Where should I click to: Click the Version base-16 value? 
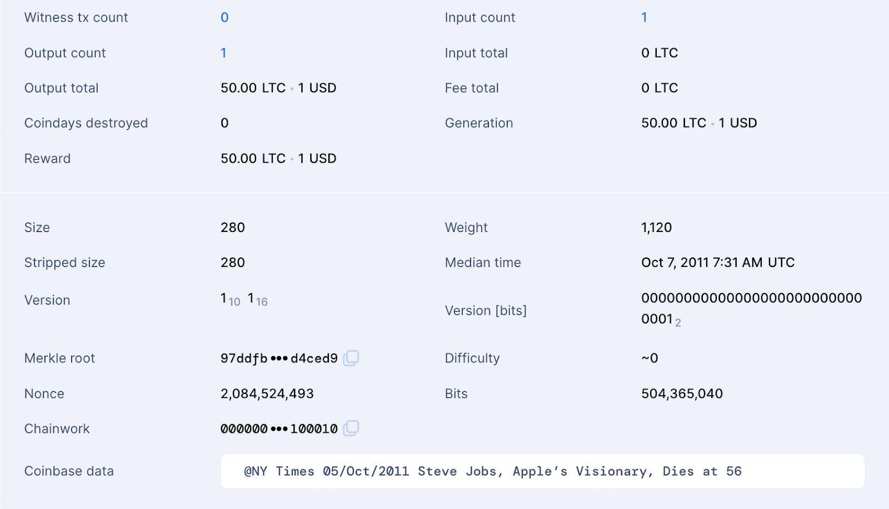[x=258, y=300]
